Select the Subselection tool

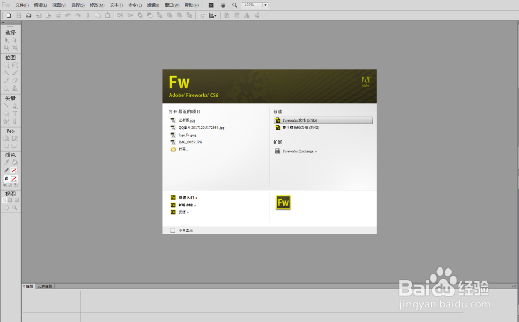[15, 40]
